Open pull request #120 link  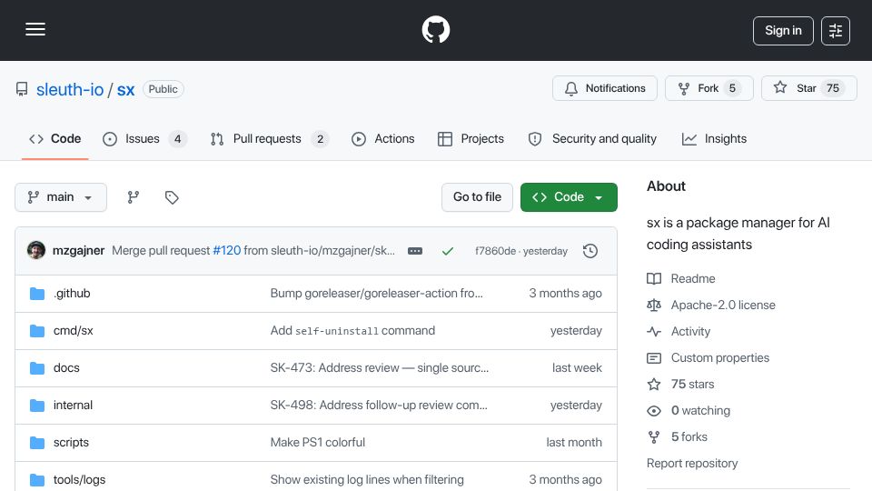[x=227, y=251]
